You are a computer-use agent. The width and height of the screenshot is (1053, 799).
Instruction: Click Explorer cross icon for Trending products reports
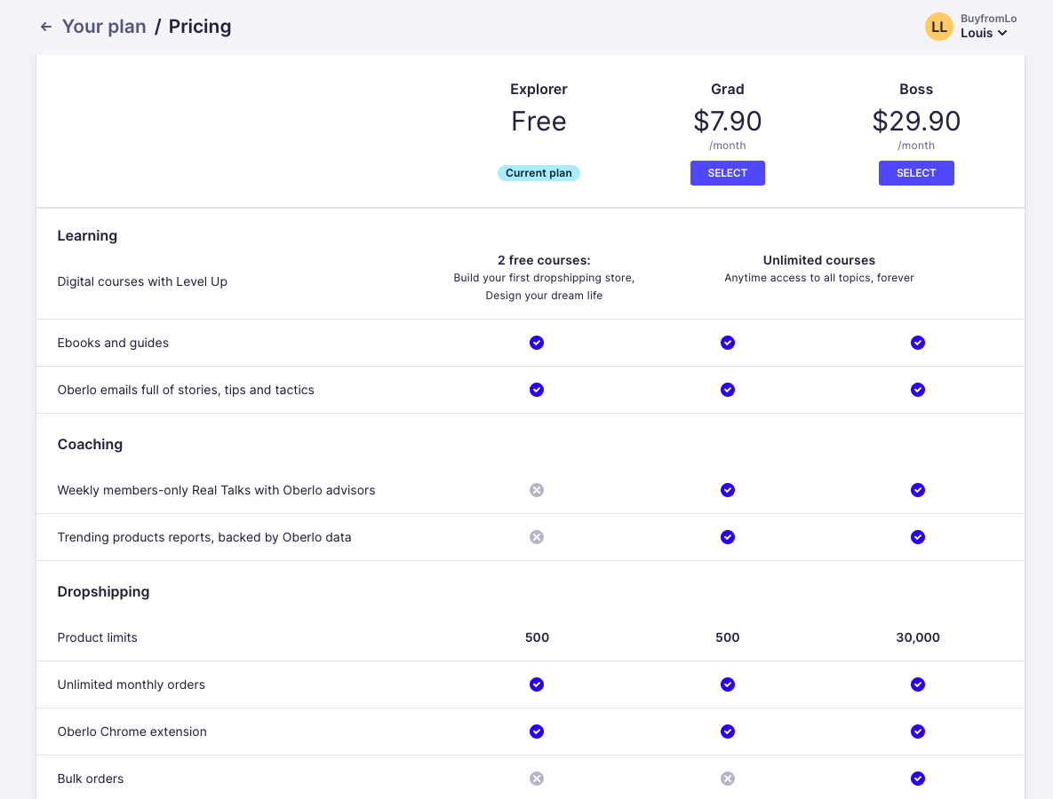pyautogui.click(x=537, y=537)
